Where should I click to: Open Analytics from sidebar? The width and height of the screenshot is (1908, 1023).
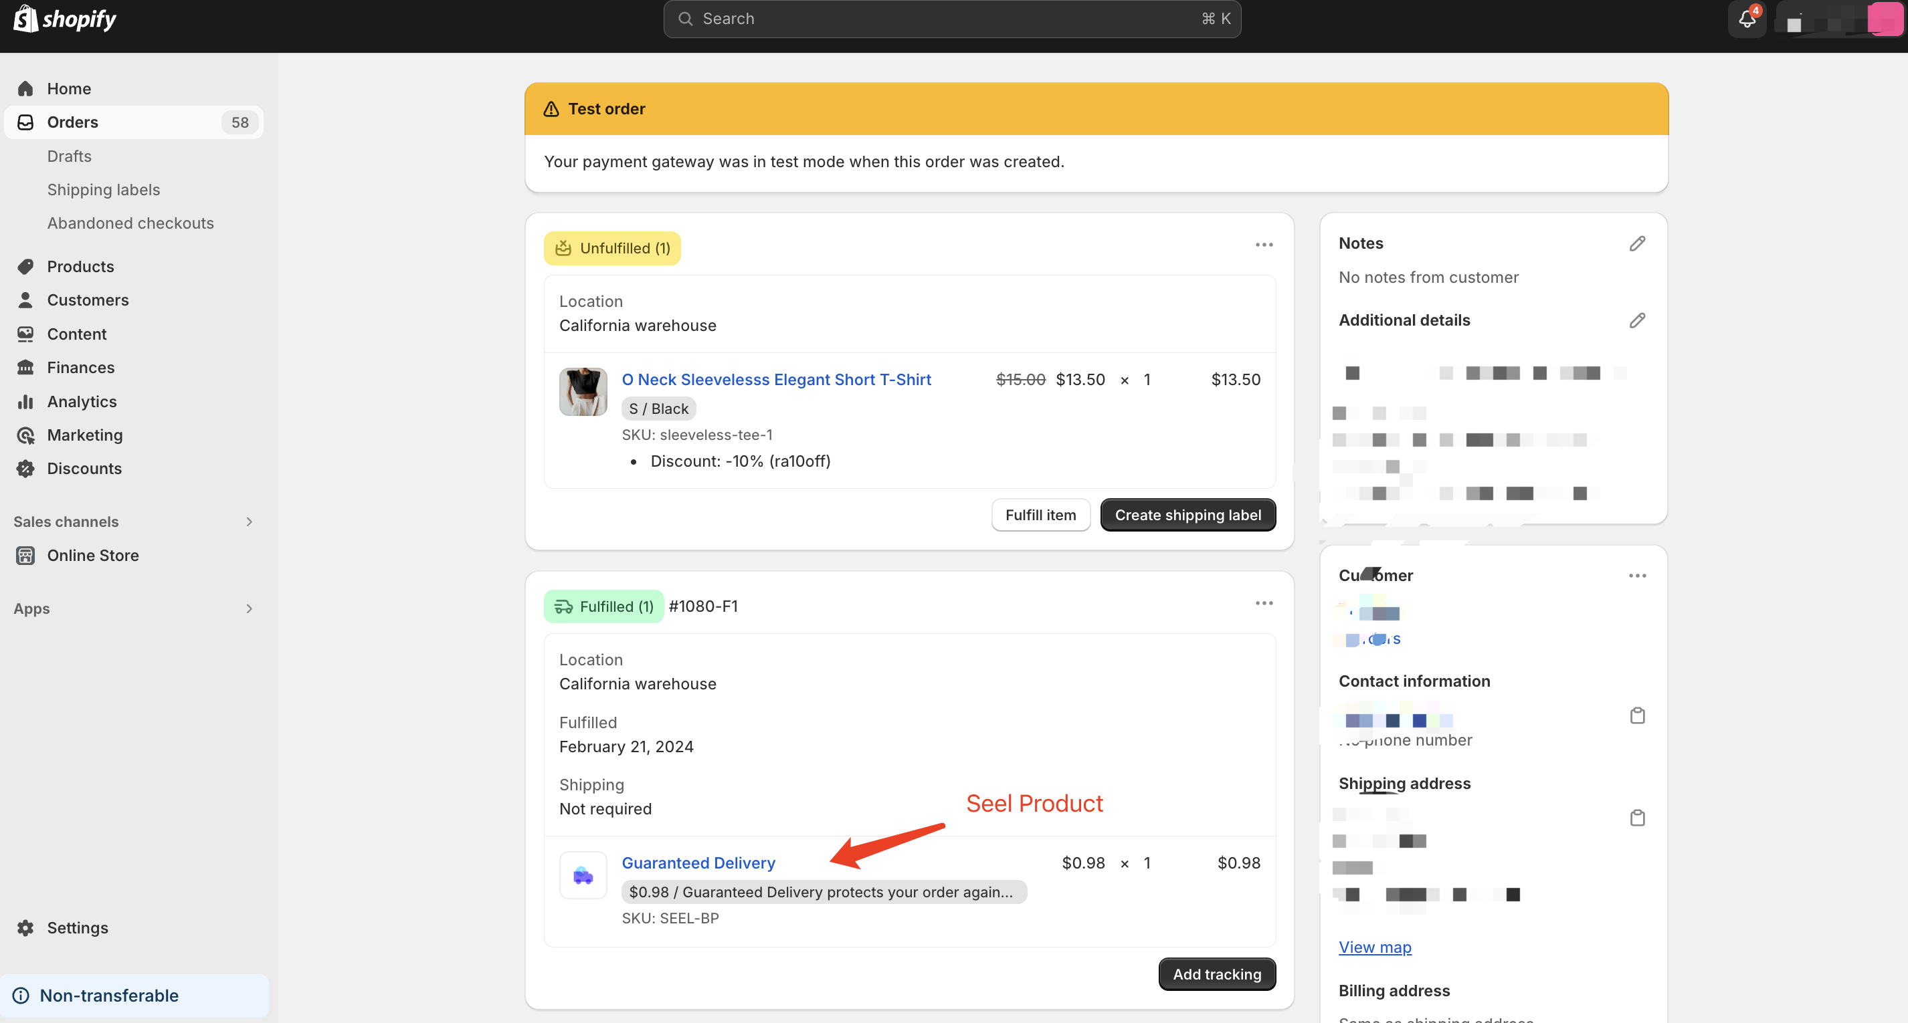(82, 401)
